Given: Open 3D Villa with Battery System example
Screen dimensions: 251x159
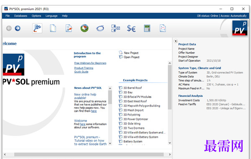Looking at the screenshot, I should coord(141,137).
